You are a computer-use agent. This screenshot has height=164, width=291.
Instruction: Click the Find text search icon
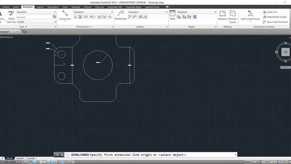click(x=54, y=17)
